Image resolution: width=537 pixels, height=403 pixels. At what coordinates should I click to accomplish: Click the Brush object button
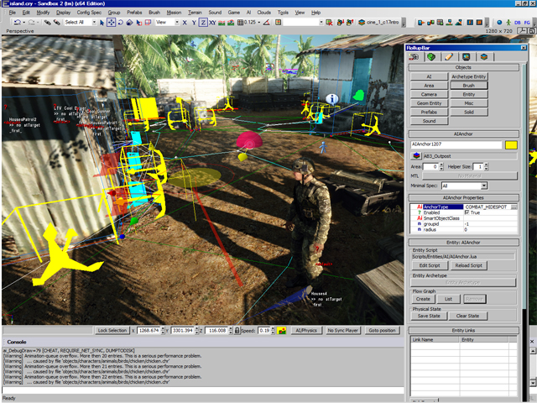[x=468, y=86]
